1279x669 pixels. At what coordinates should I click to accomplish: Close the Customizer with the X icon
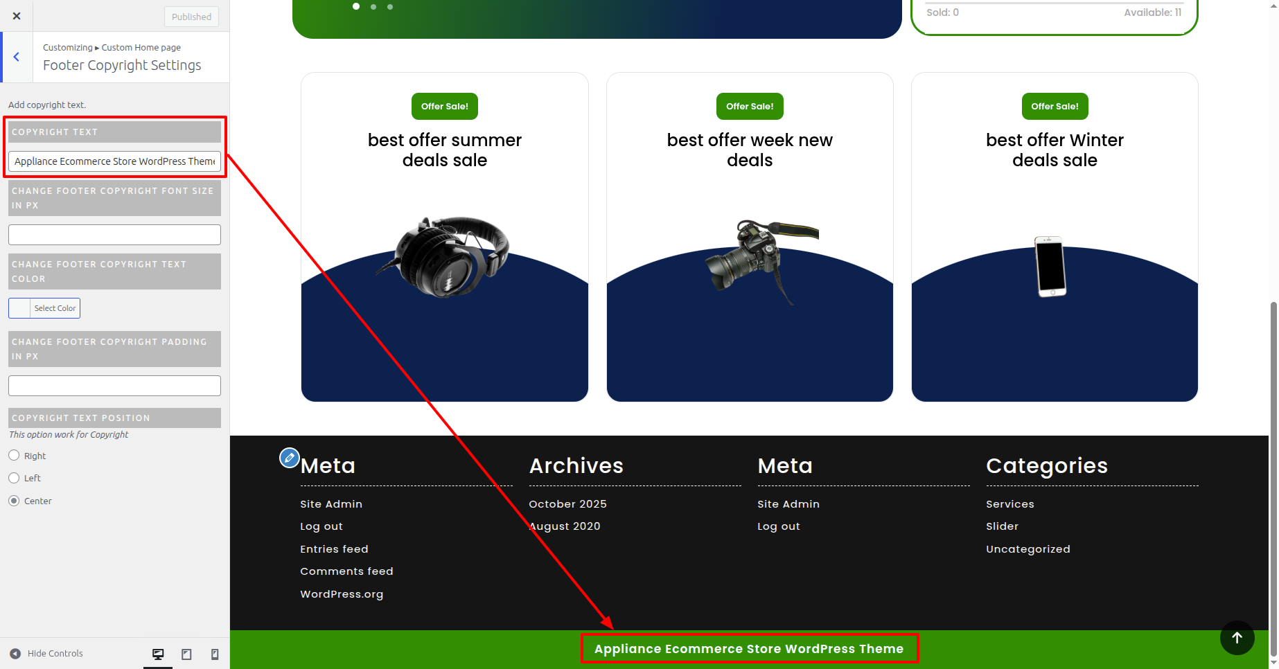point(17,16)
